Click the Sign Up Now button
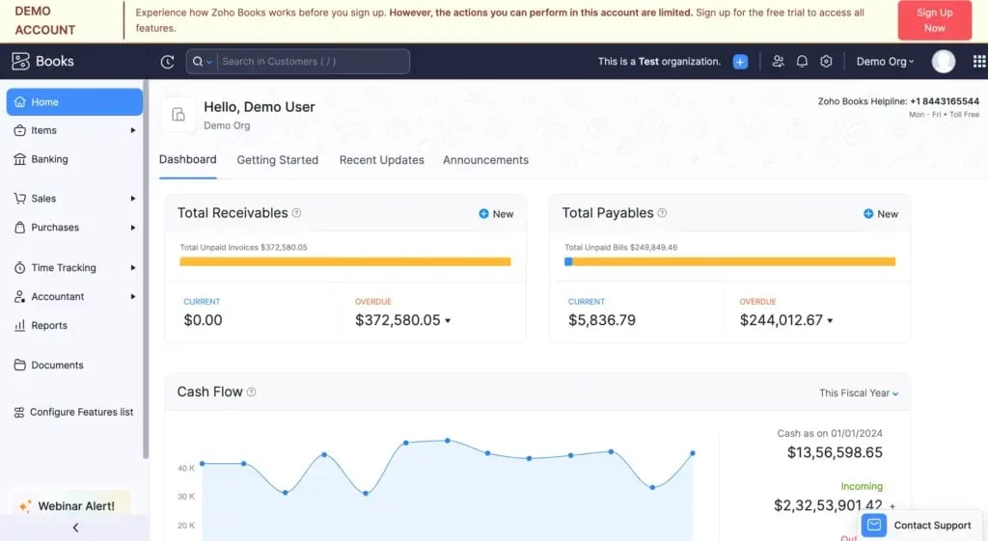Image resolution: width=988 pixels, height=541 pixels. 934,20
